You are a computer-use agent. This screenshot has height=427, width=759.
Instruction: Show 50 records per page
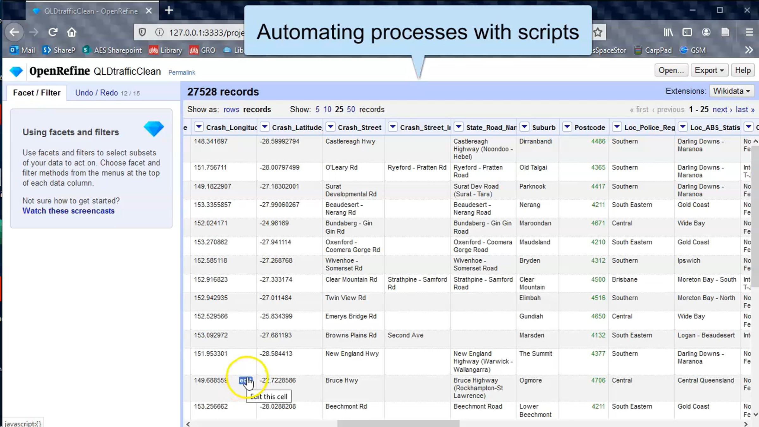(351, 109)
